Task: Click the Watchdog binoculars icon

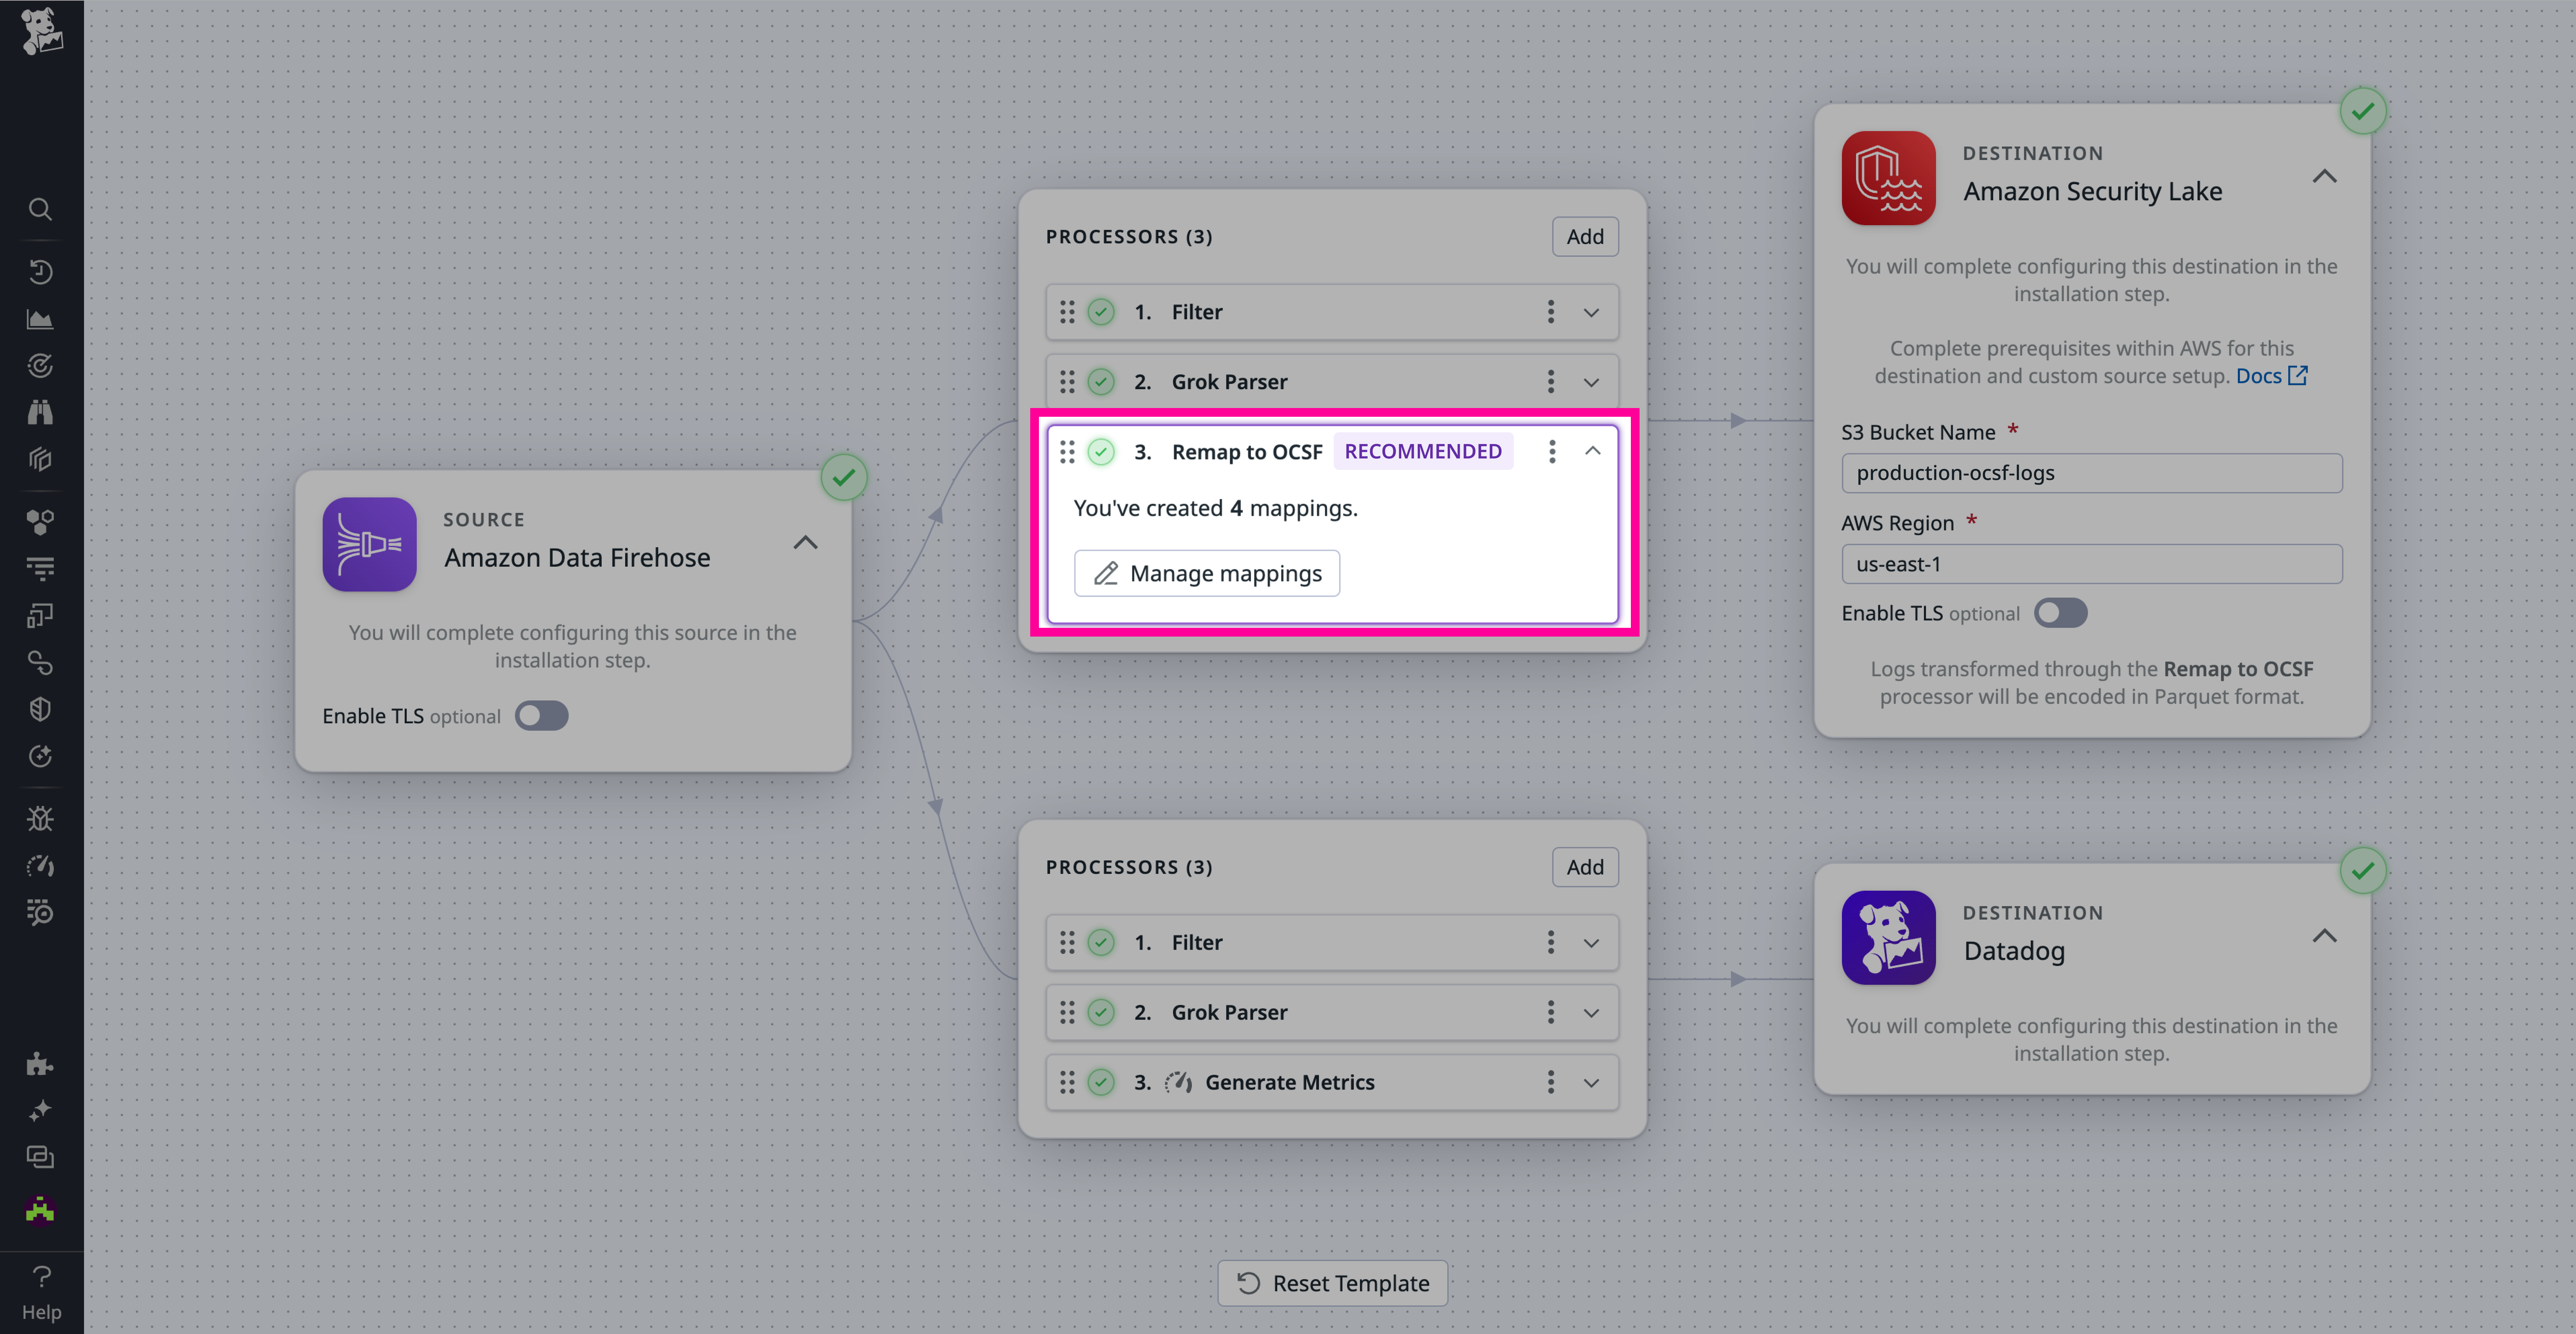Action: (40, 412)
